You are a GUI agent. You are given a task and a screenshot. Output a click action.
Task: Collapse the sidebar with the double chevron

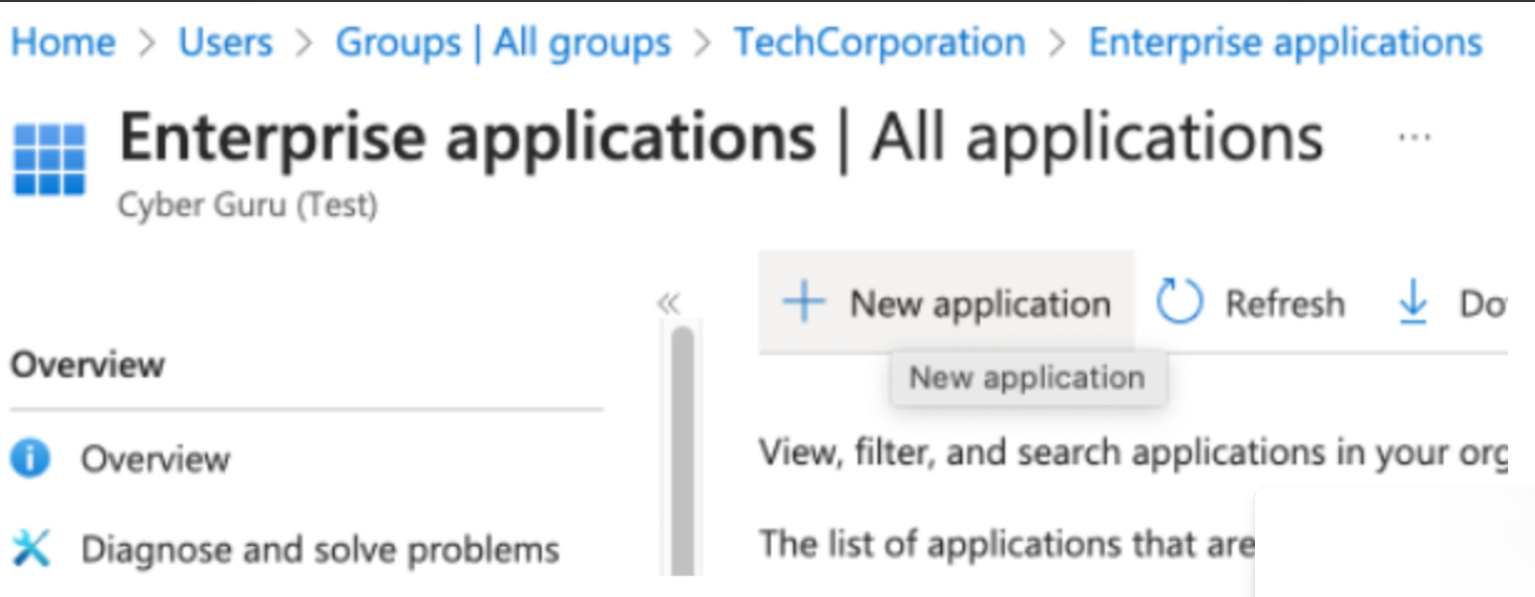[x=669, y=303]
